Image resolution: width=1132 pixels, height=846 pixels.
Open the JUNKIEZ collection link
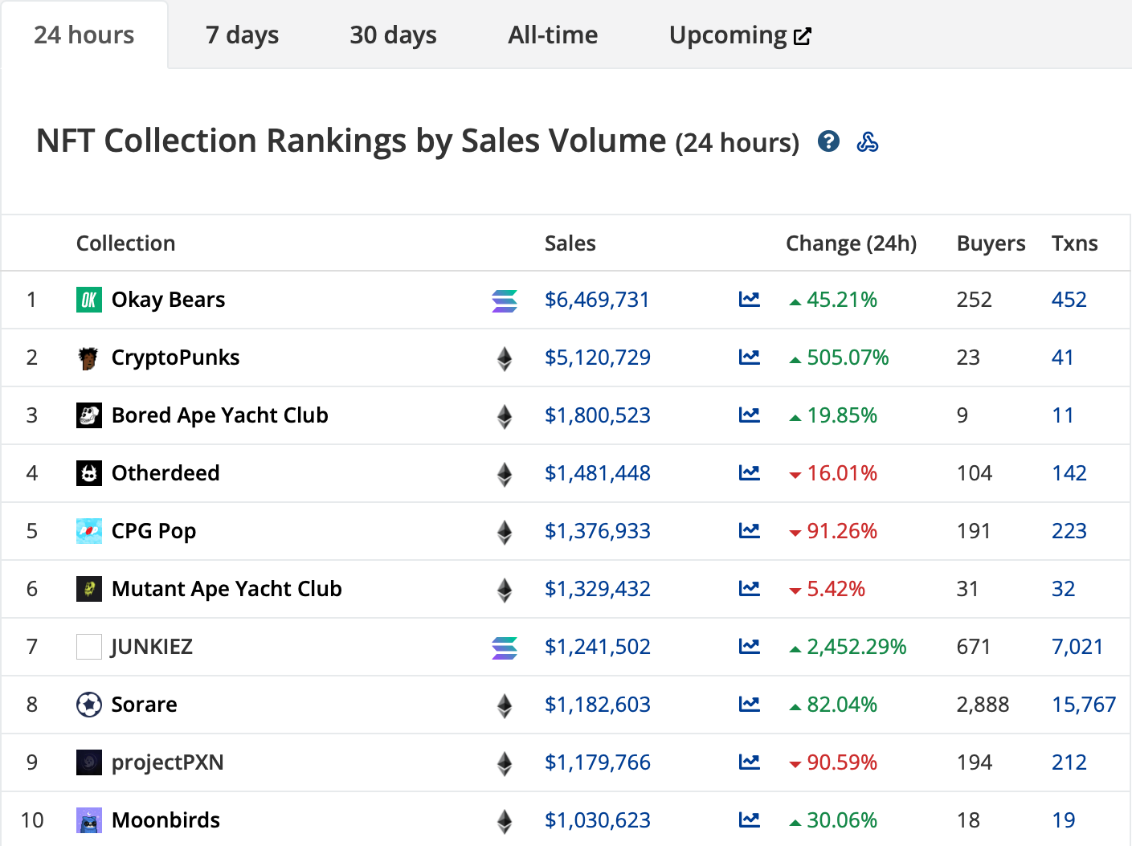point(152,647)
